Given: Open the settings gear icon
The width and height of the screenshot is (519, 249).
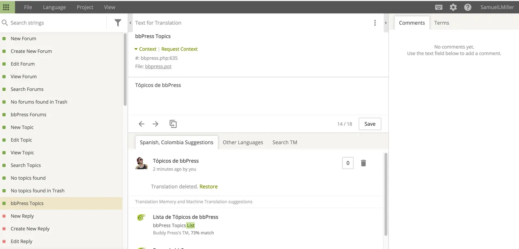Looking at the screenshot, I should [x=453, y=7].
